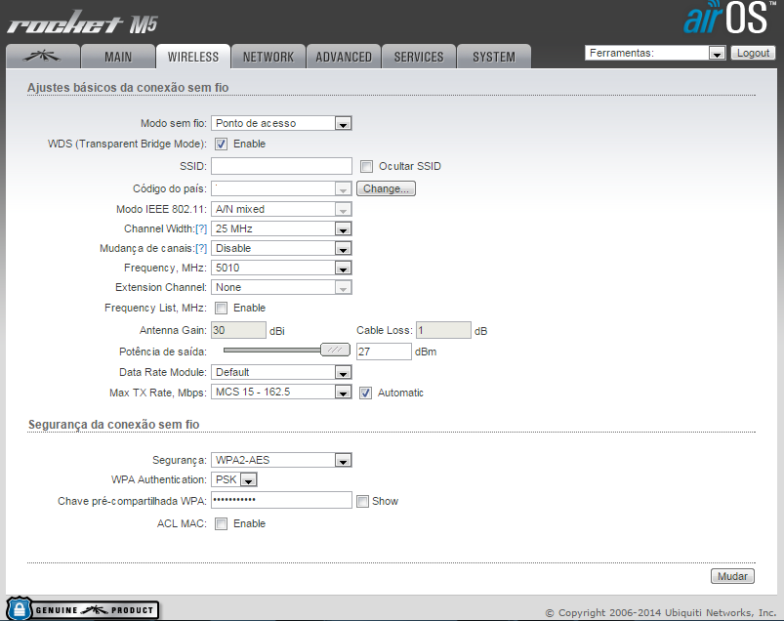
Task: Click the copyright Ubiquiti Networks text
Action: (660, 612)
